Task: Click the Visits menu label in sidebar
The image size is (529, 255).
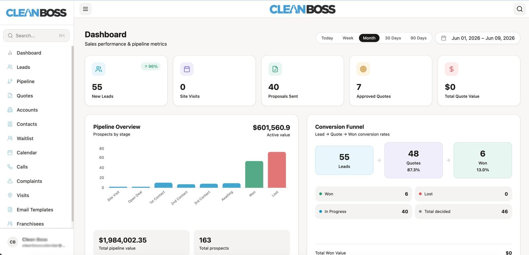Action: [x=23, y=195]
